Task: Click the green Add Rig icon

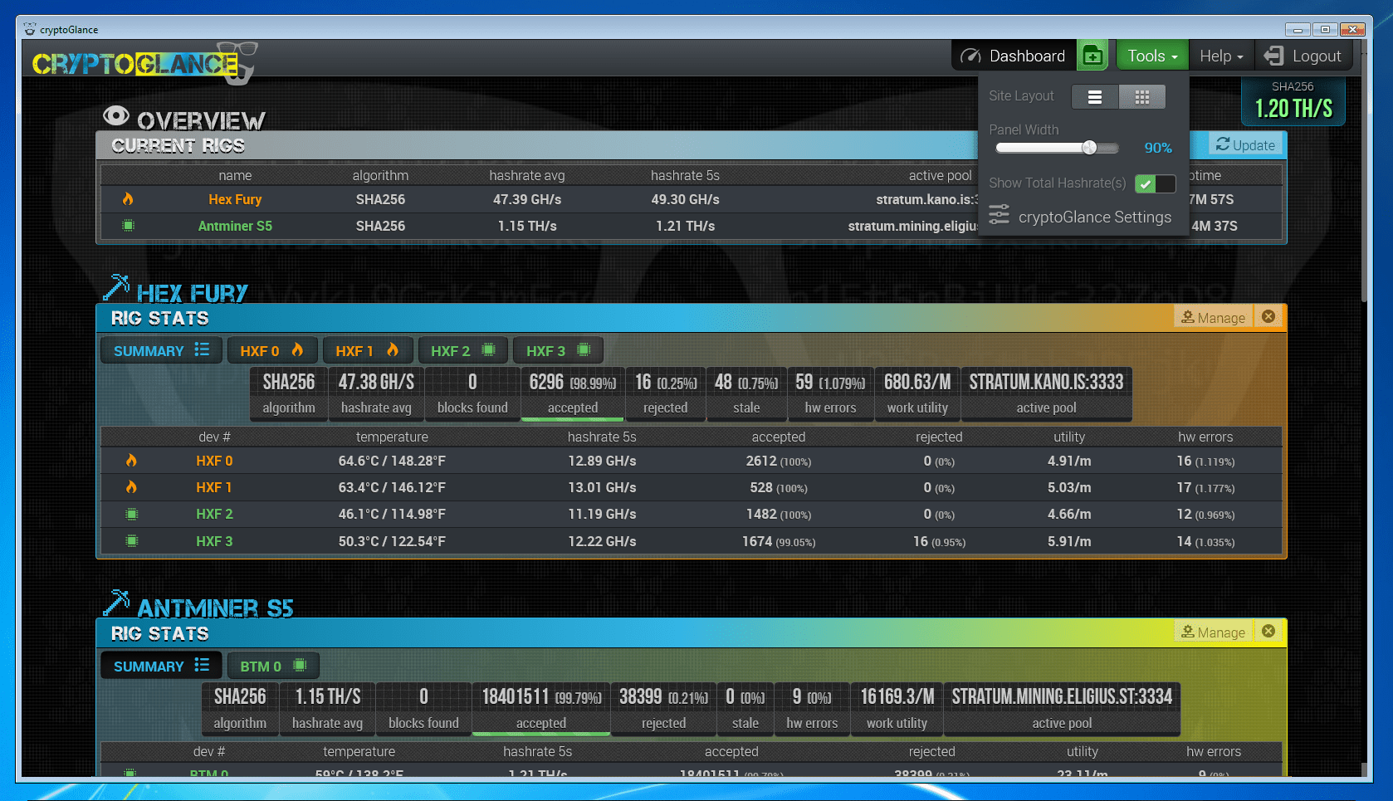Action: pos(1093,56)
